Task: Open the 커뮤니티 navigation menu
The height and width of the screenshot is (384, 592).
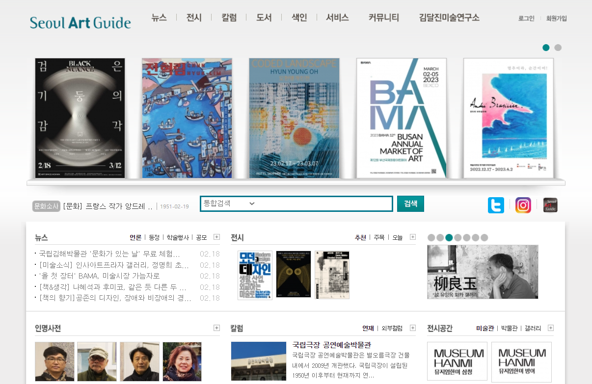Action: click(383, 18)
